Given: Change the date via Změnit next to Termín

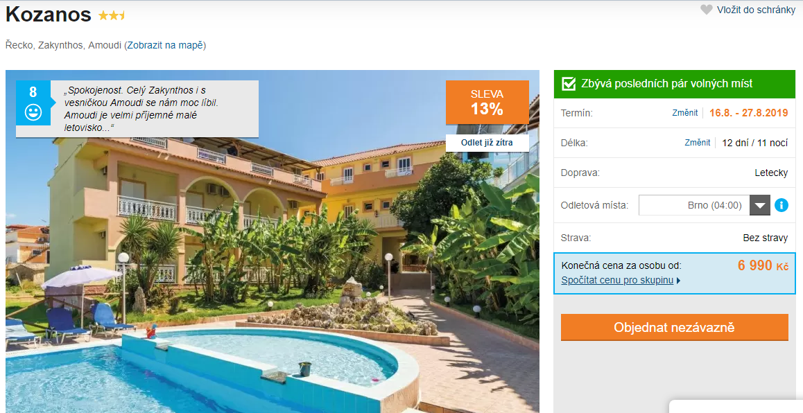Looking at the screenshot, I should click(685, 112).
